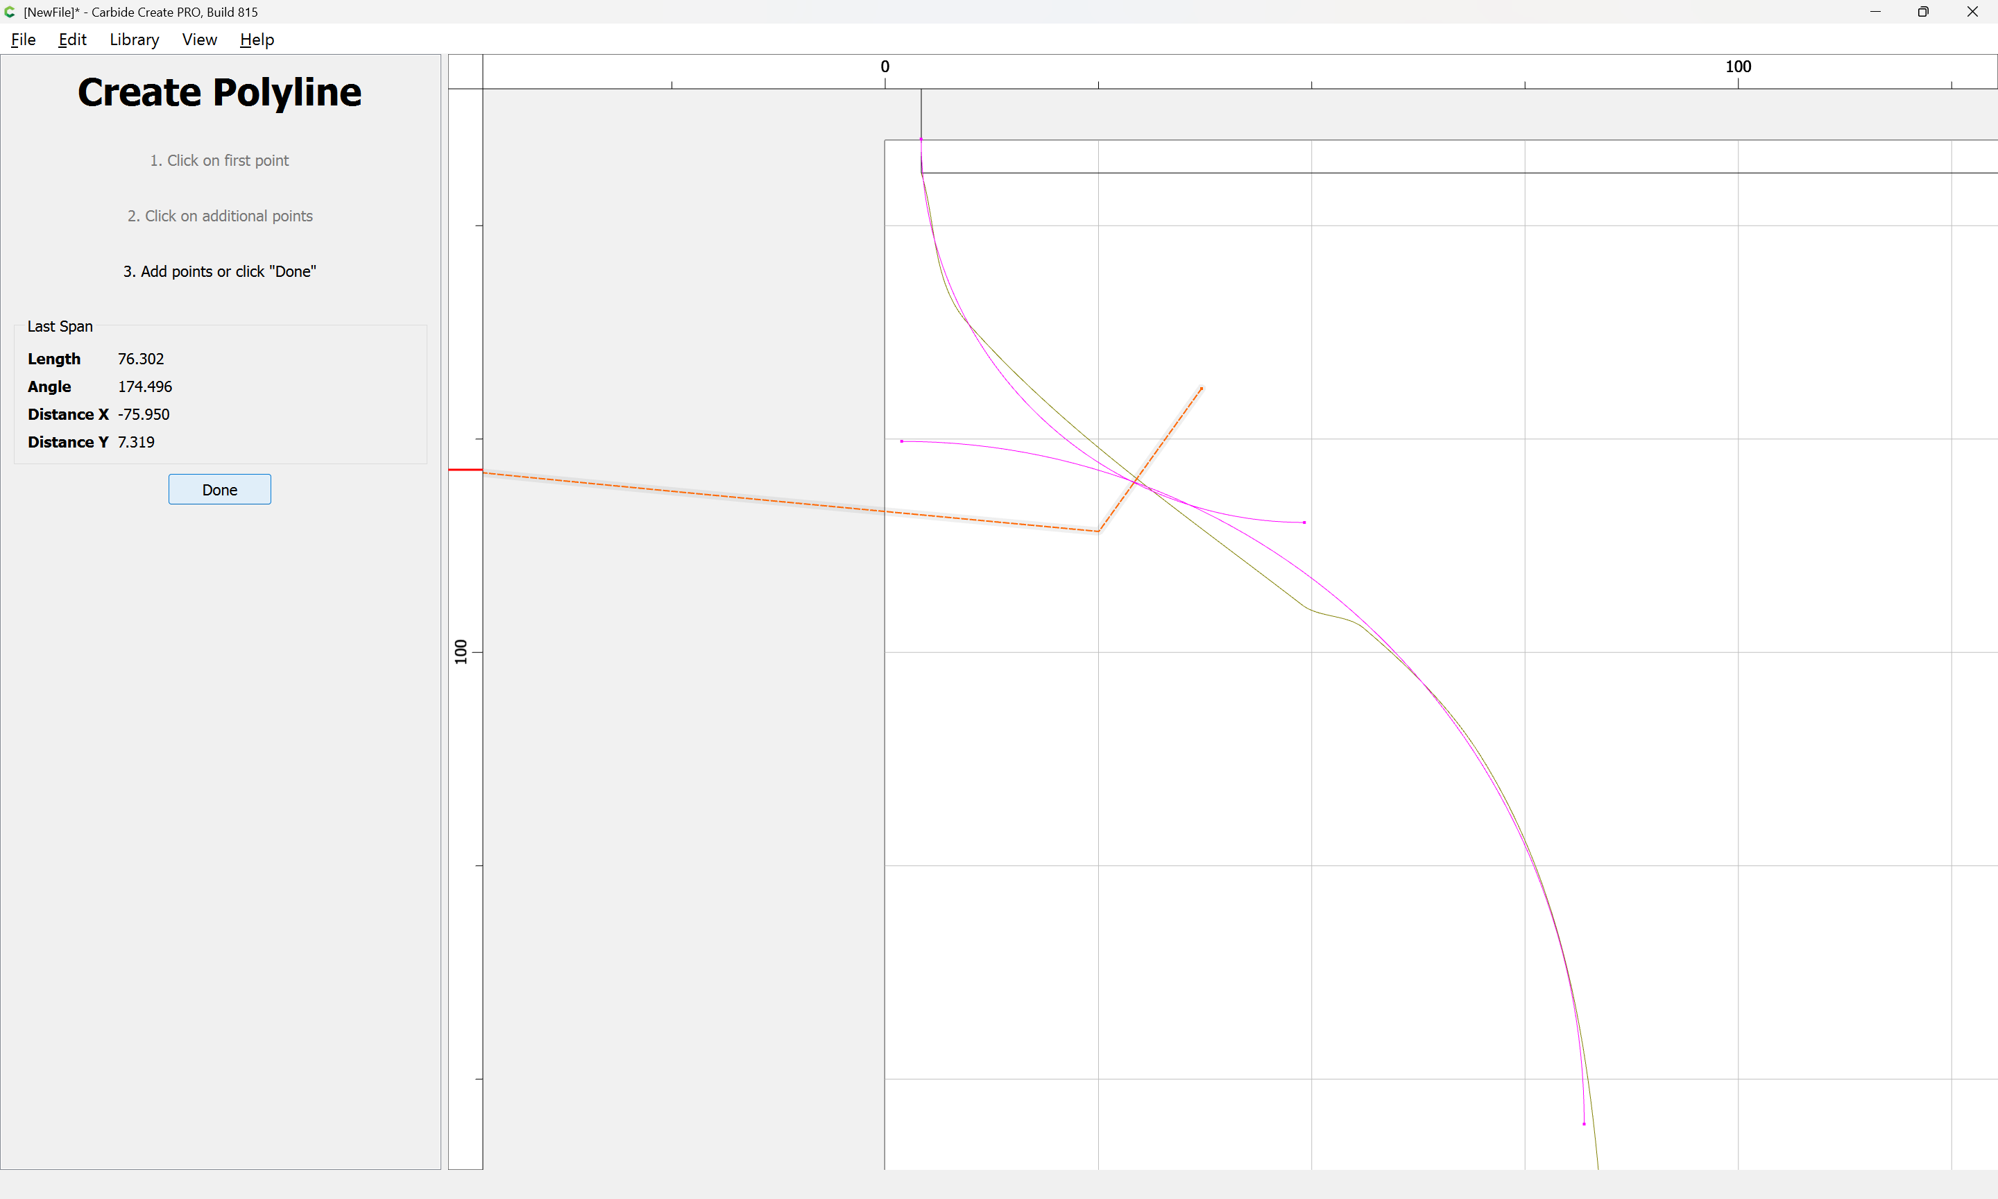The height and width of the screenshot is (1199, 1998).
Task: Click the top magenta node of the long curve
Action: point(921,139)
